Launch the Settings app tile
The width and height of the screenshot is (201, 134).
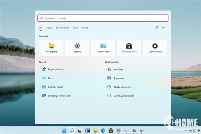pyautogui.click(x=77, y=48)
